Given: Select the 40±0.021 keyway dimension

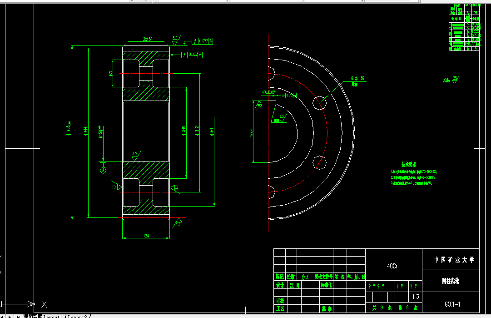Looking at the screenshot, I should (x=269, y=92).
